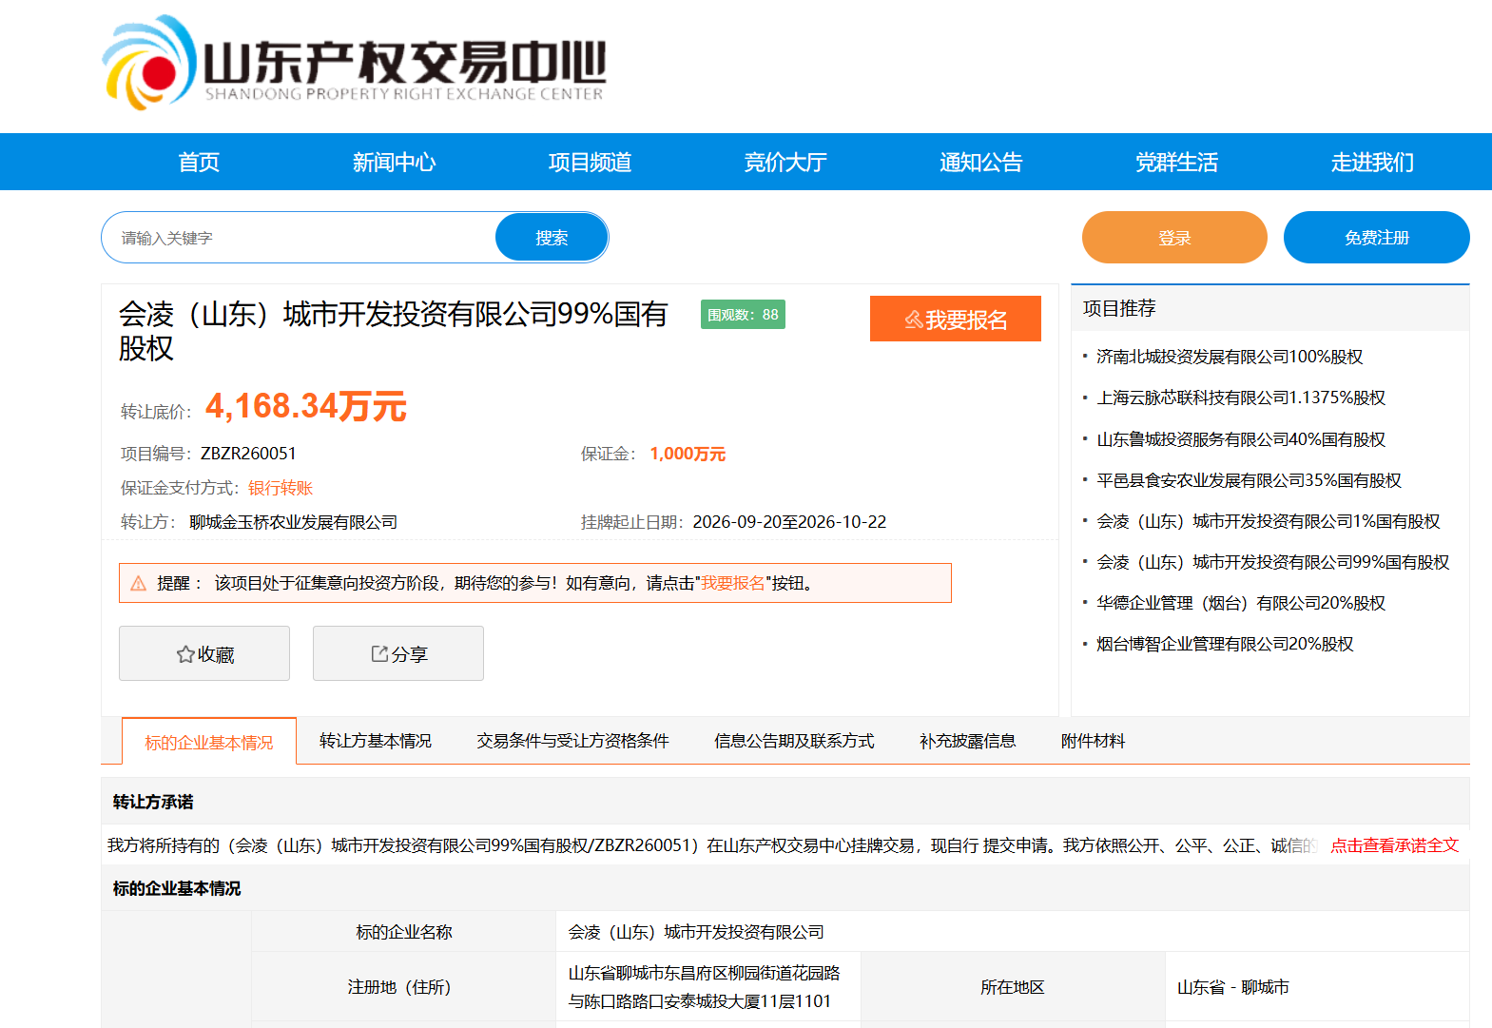
Task: Go to 新闻中心 in navigation bar
Action: [x=394, y=162]
